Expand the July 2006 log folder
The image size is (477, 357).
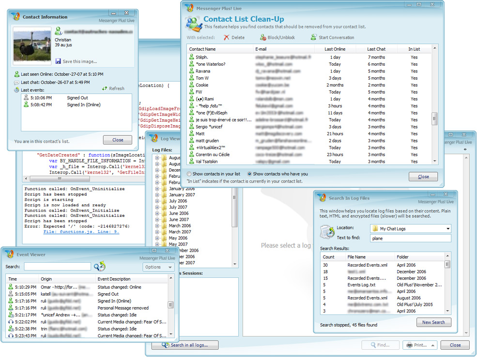pos(157,201)
